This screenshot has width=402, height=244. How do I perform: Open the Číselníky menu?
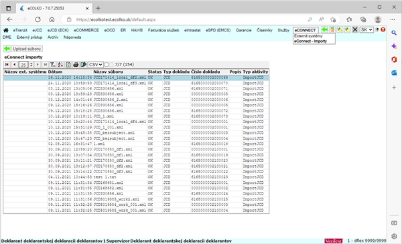(x=265, y=30)
